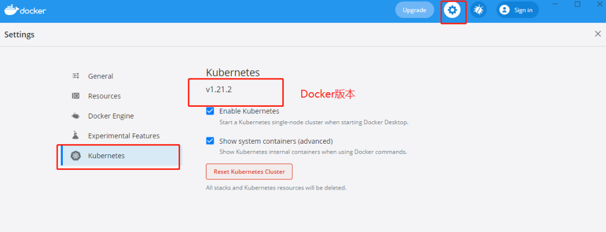The width and height of the screenshot is (606, 232).
Task: Go to Experimental Features settings
Action: point(123,136)
